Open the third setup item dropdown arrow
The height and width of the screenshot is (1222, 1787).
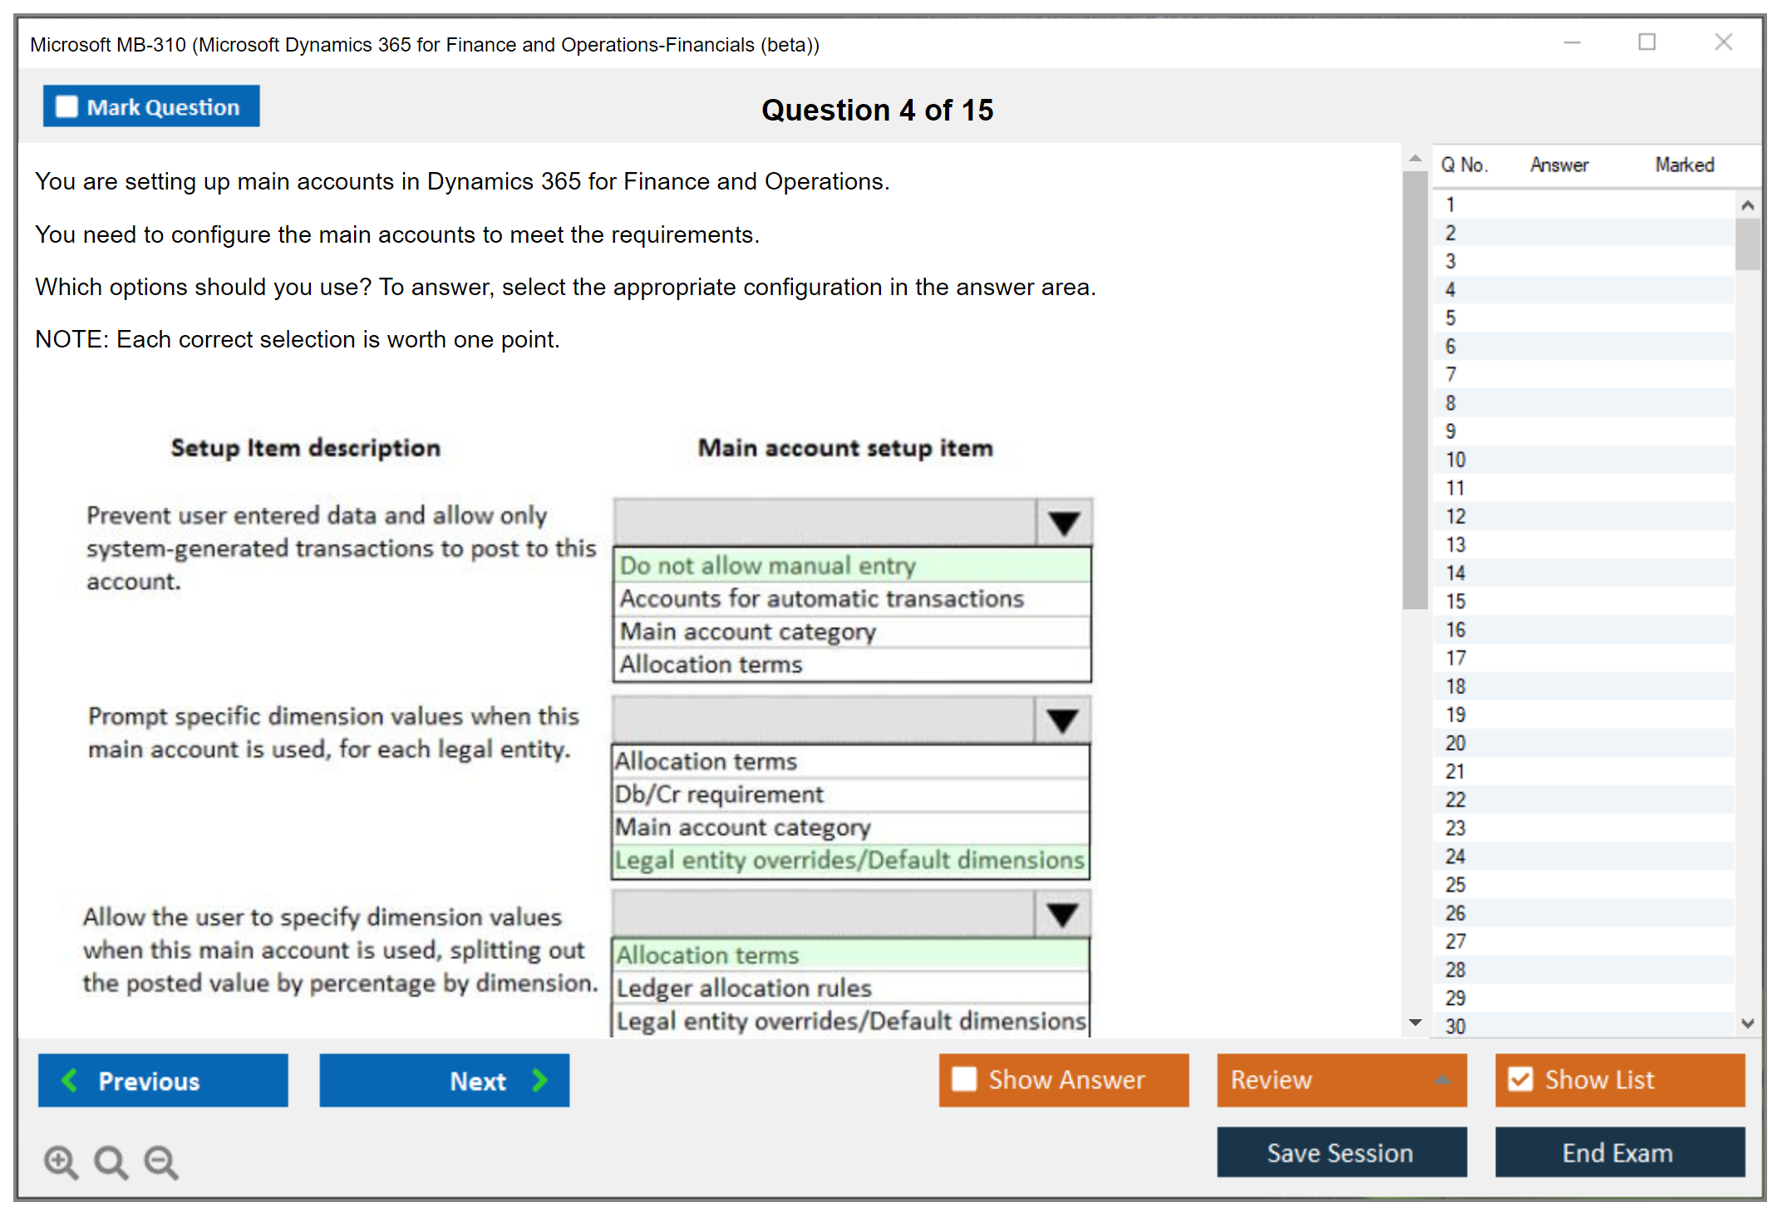pyautogui.click(x=1062, y=914)
